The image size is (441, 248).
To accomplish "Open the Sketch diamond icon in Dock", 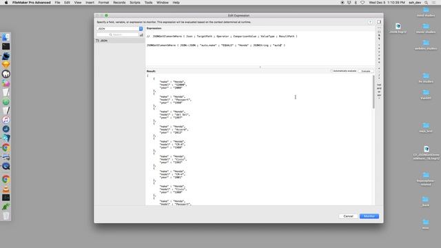I will pos(6,65).
